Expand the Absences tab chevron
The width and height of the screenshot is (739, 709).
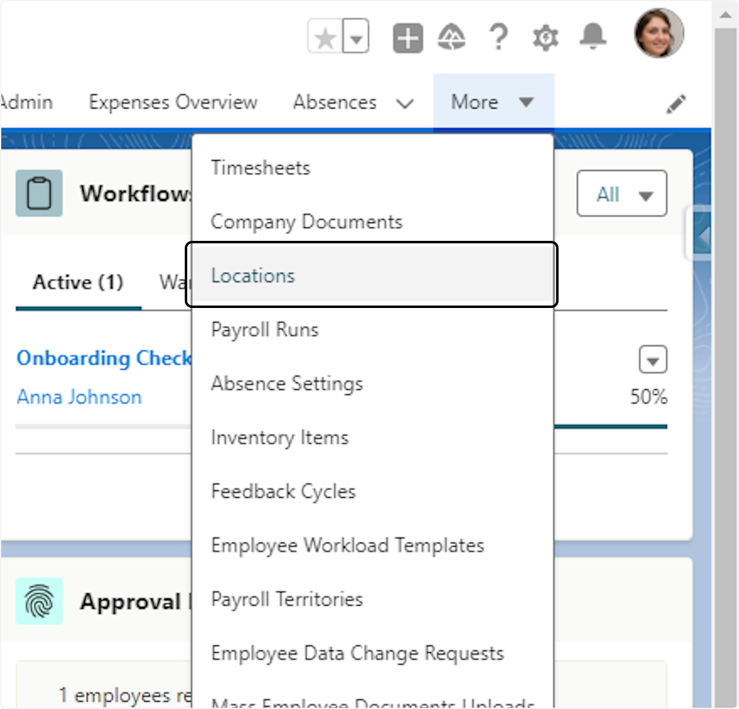click(x=405, y=103)
